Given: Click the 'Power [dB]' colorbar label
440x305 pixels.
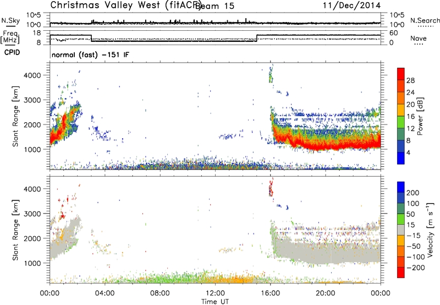Looking at the screenshot, I should point(420,116).
